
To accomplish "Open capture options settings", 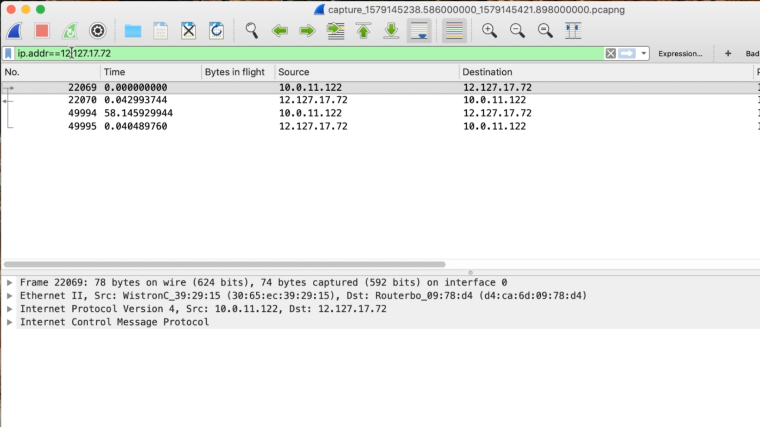I will coord(97,30).
